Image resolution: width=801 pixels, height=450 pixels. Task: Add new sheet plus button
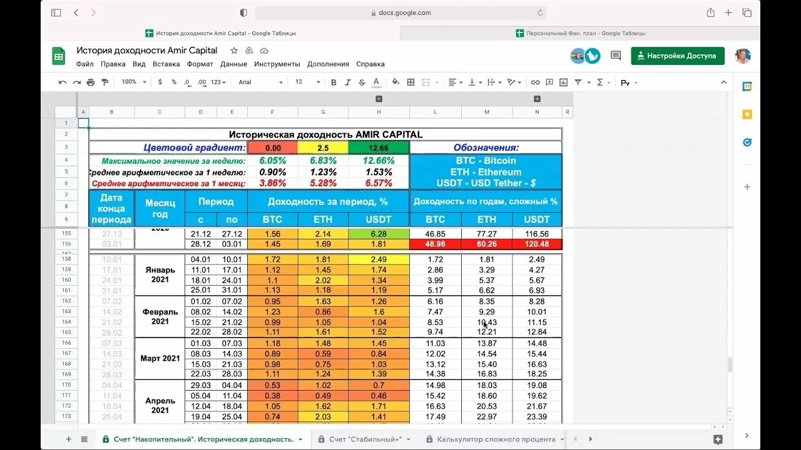point(69,439)
